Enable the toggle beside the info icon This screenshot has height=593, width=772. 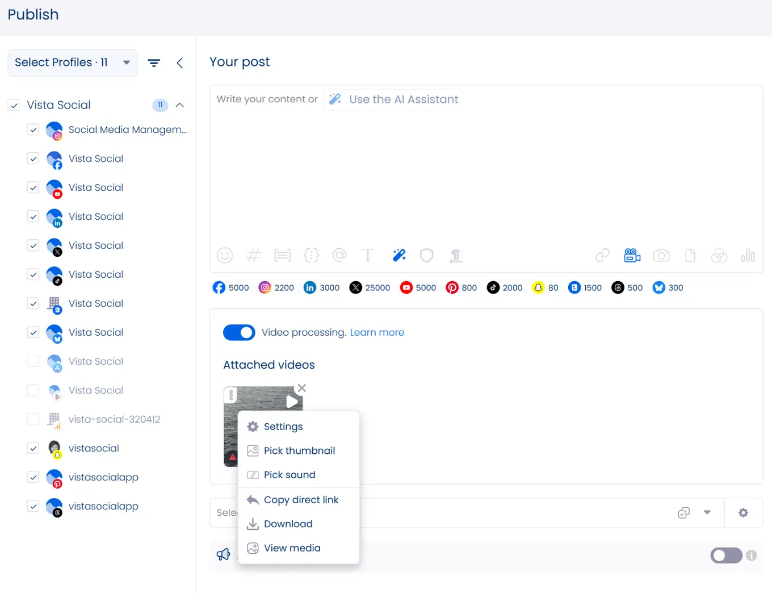click(x=726, y=555)
